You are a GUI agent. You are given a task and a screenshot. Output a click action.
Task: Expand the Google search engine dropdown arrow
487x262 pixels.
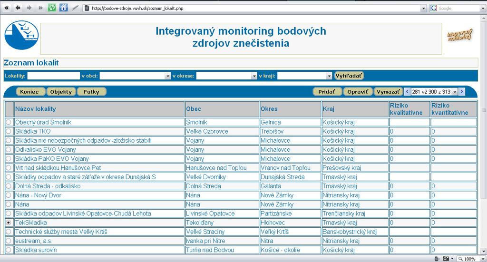483,9
